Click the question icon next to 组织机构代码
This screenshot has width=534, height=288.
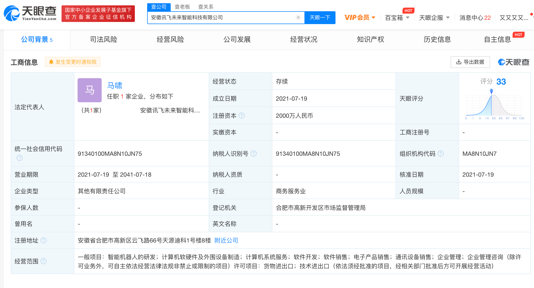click(441, 154)
